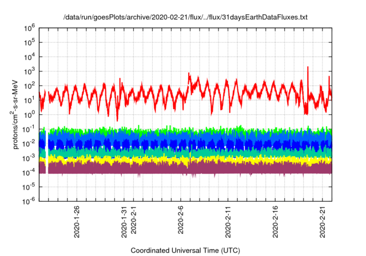Click the maroon flux band at the bottom
Screen dimensions: 366x256
coord(172,167)
